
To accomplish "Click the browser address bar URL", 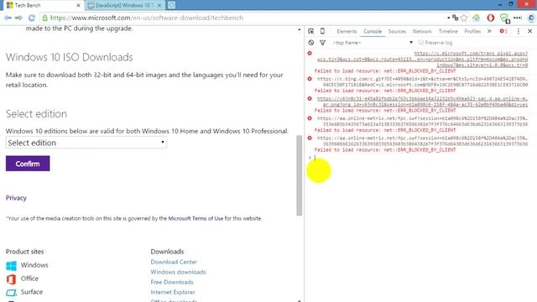I will pyautogui.click(x=147, y=18).
